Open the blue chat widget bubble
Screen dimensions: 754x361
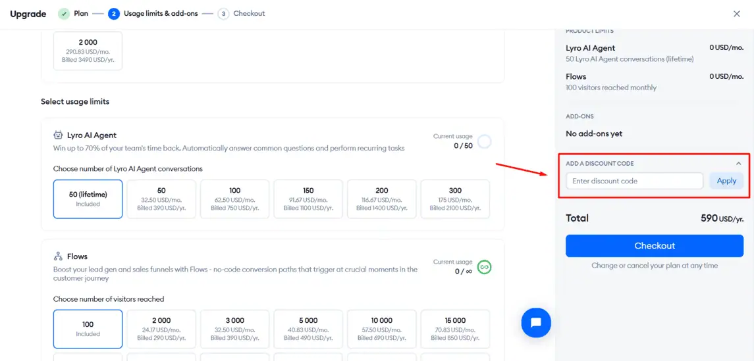(x=536, y=323)
